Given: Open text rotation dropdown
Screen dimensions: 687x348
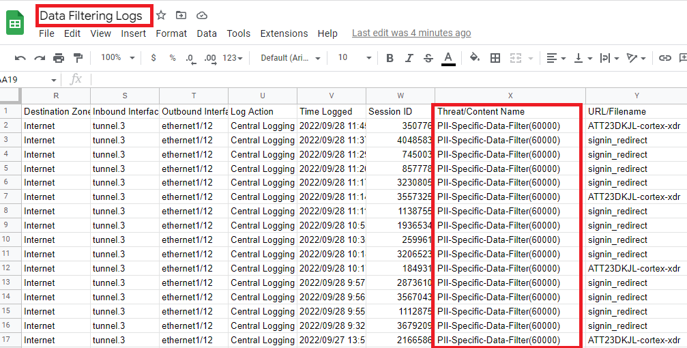Looking at the screenshot, I should point(636,58).
